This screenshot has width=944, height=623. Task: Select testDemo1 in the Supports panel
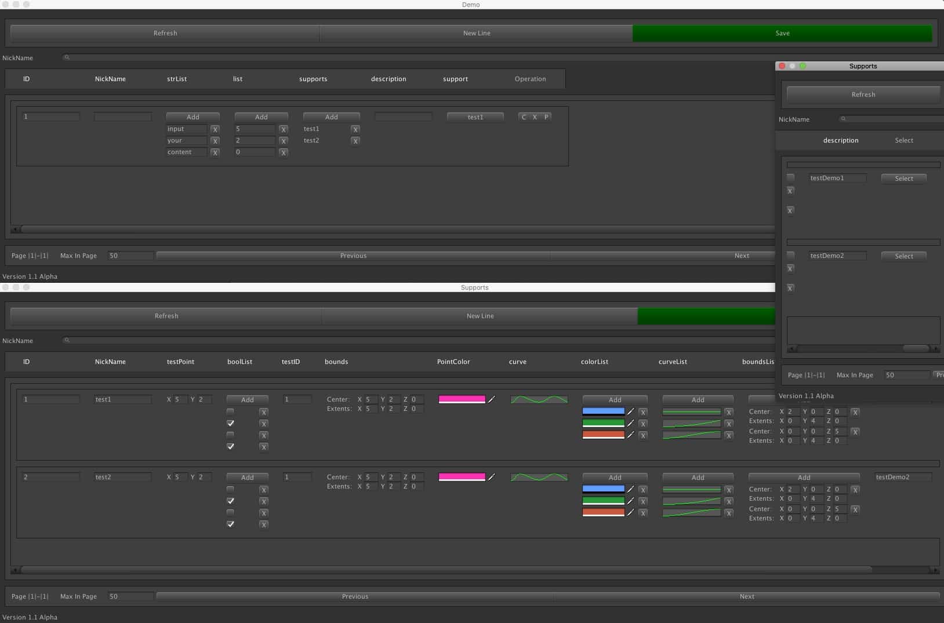coord(903,178)
